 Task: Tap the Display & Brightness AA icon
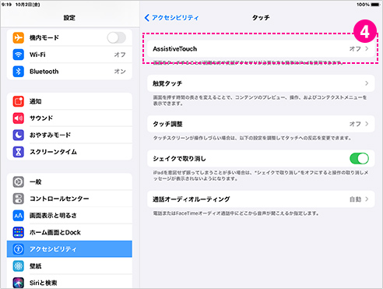click(x=19, y=216)
